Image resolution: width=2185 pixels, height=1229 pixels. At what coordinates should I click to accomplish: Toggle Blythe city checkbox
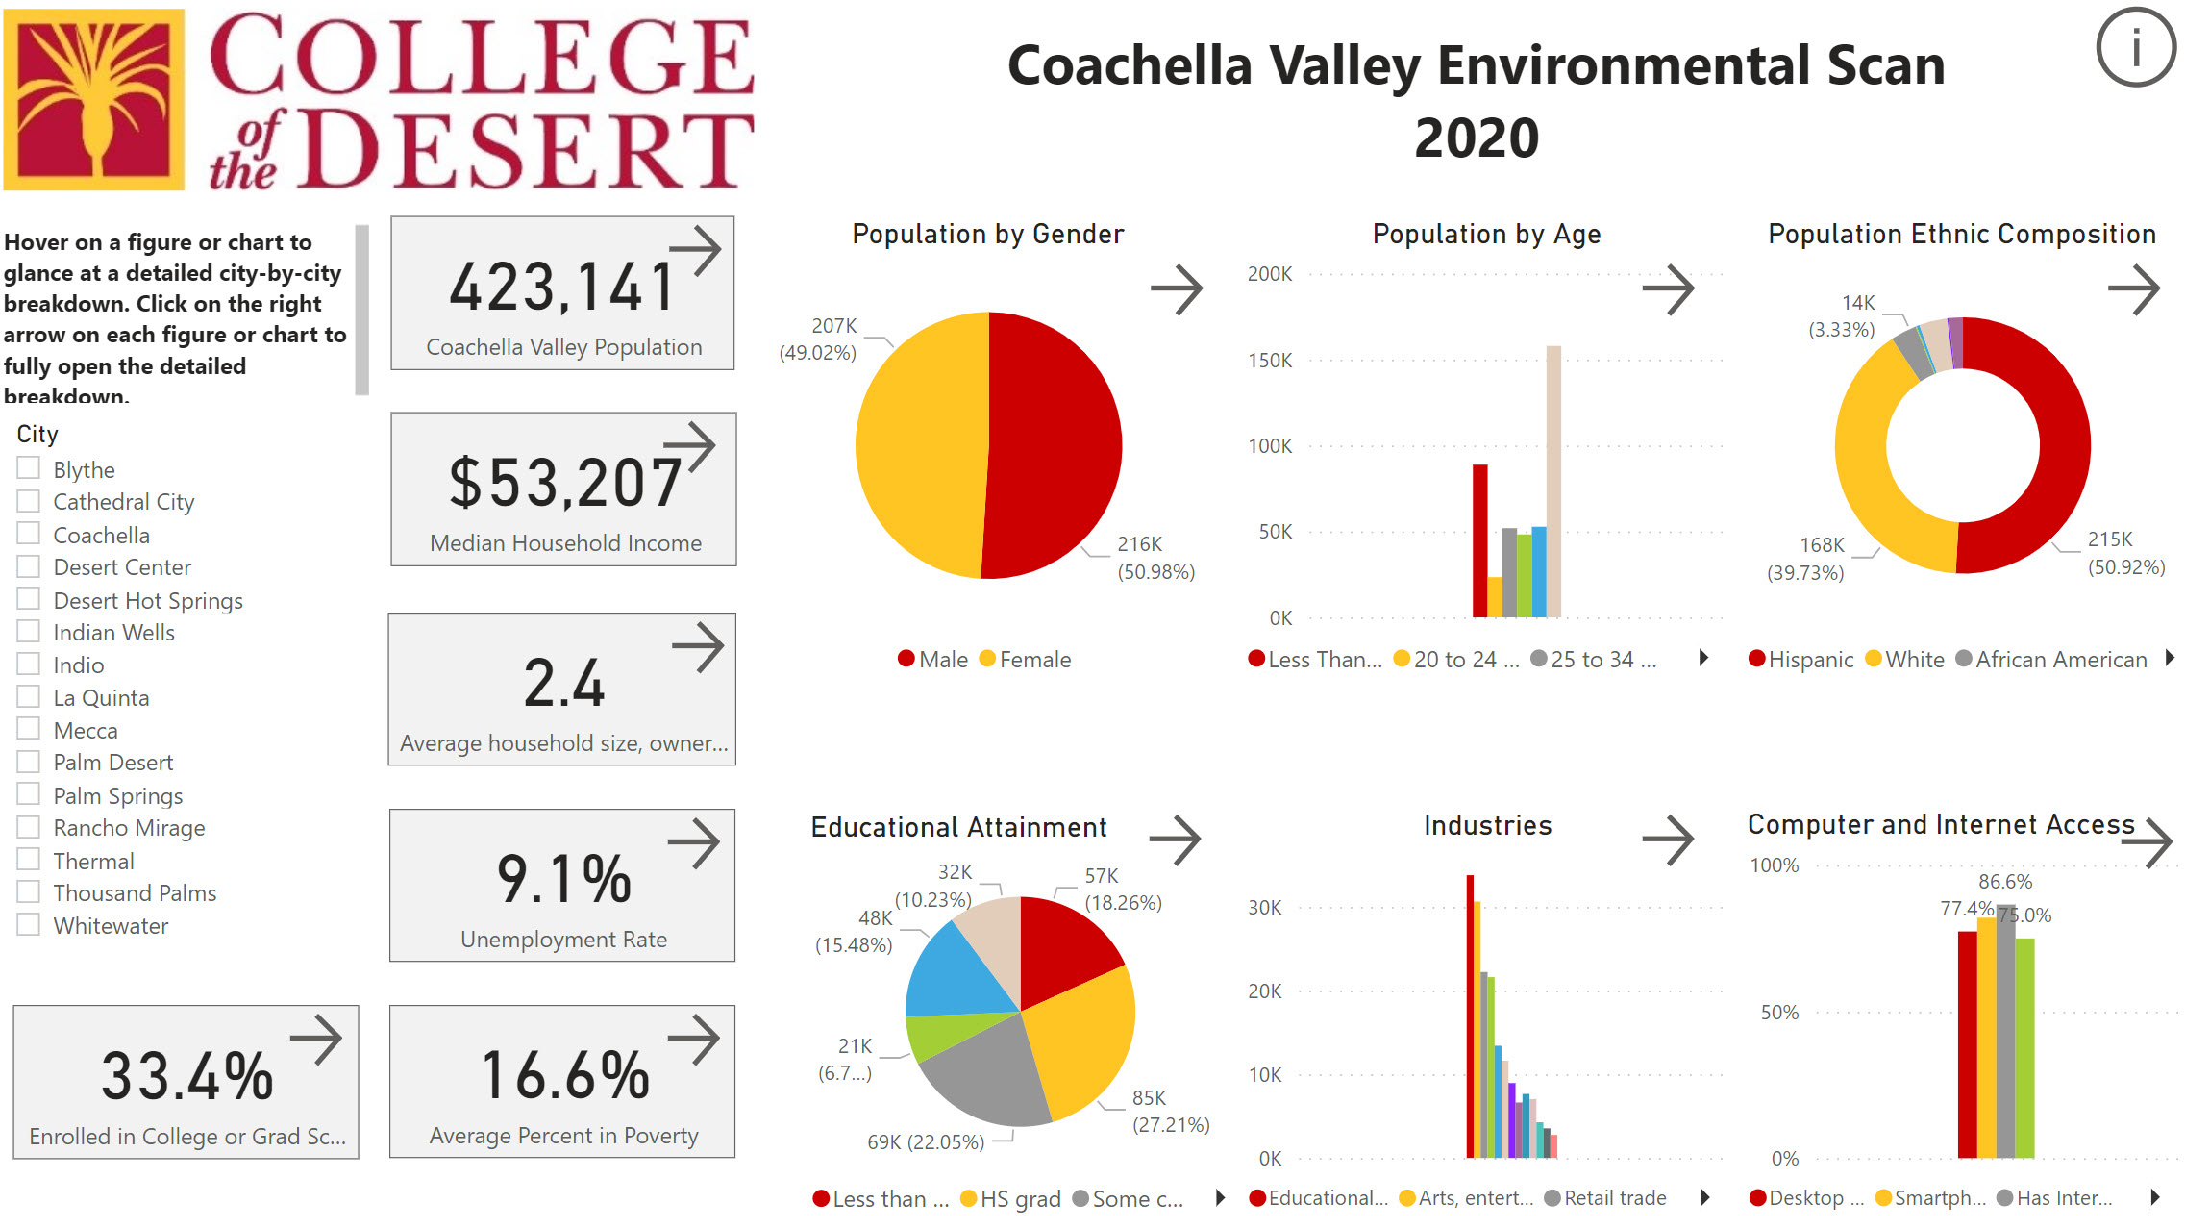(x=26, y=469)
